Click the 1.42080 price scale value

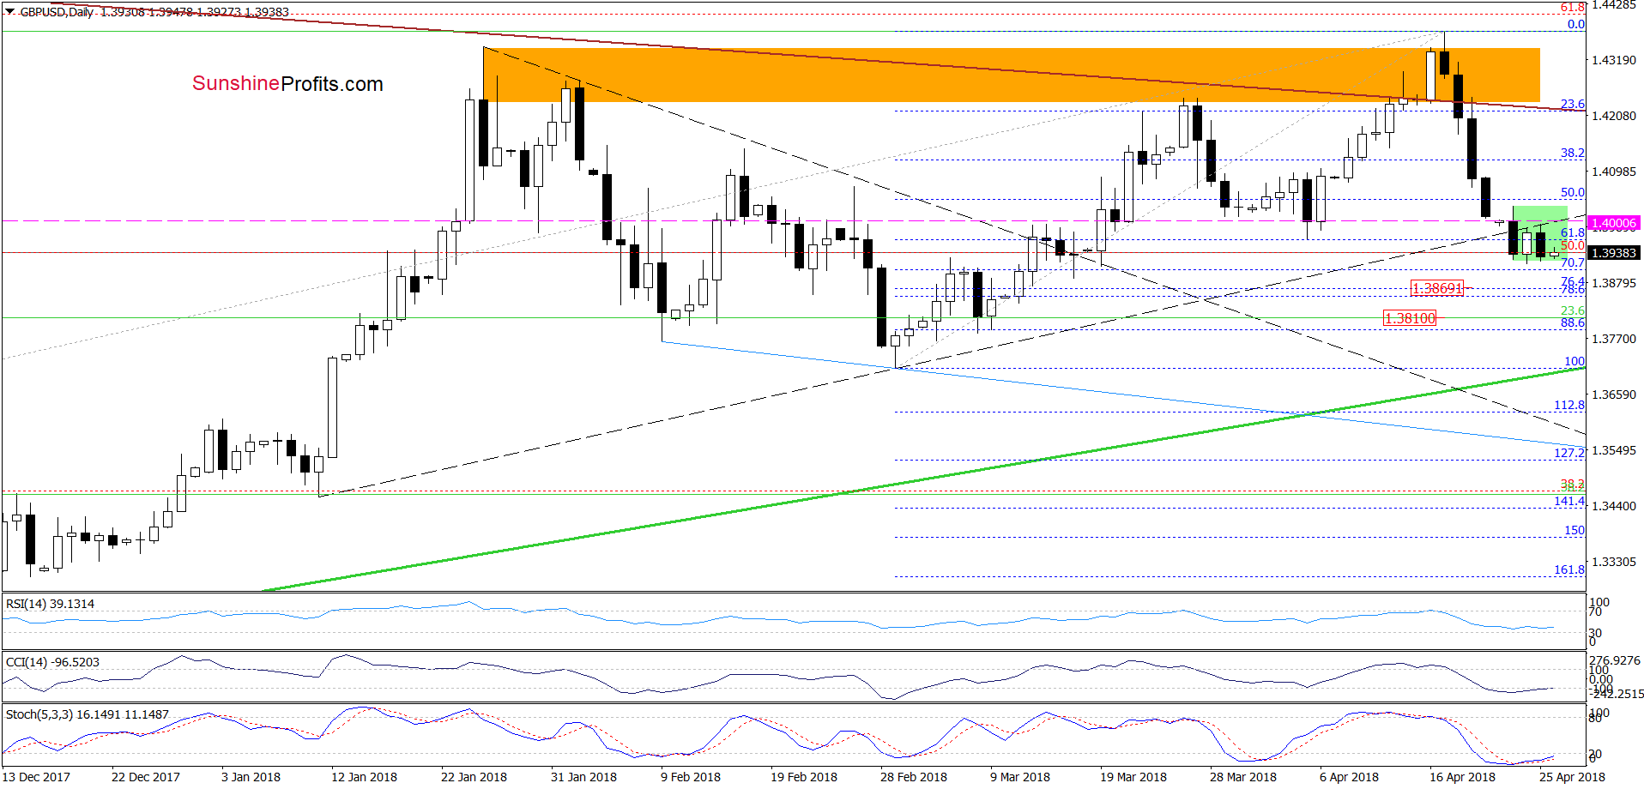pyautogui.click(x=1613, y=116)
